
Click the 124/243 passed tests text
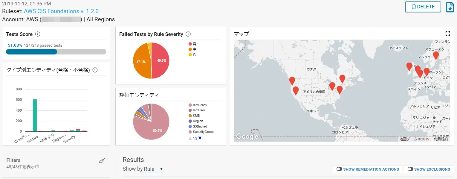coord(43,45)
